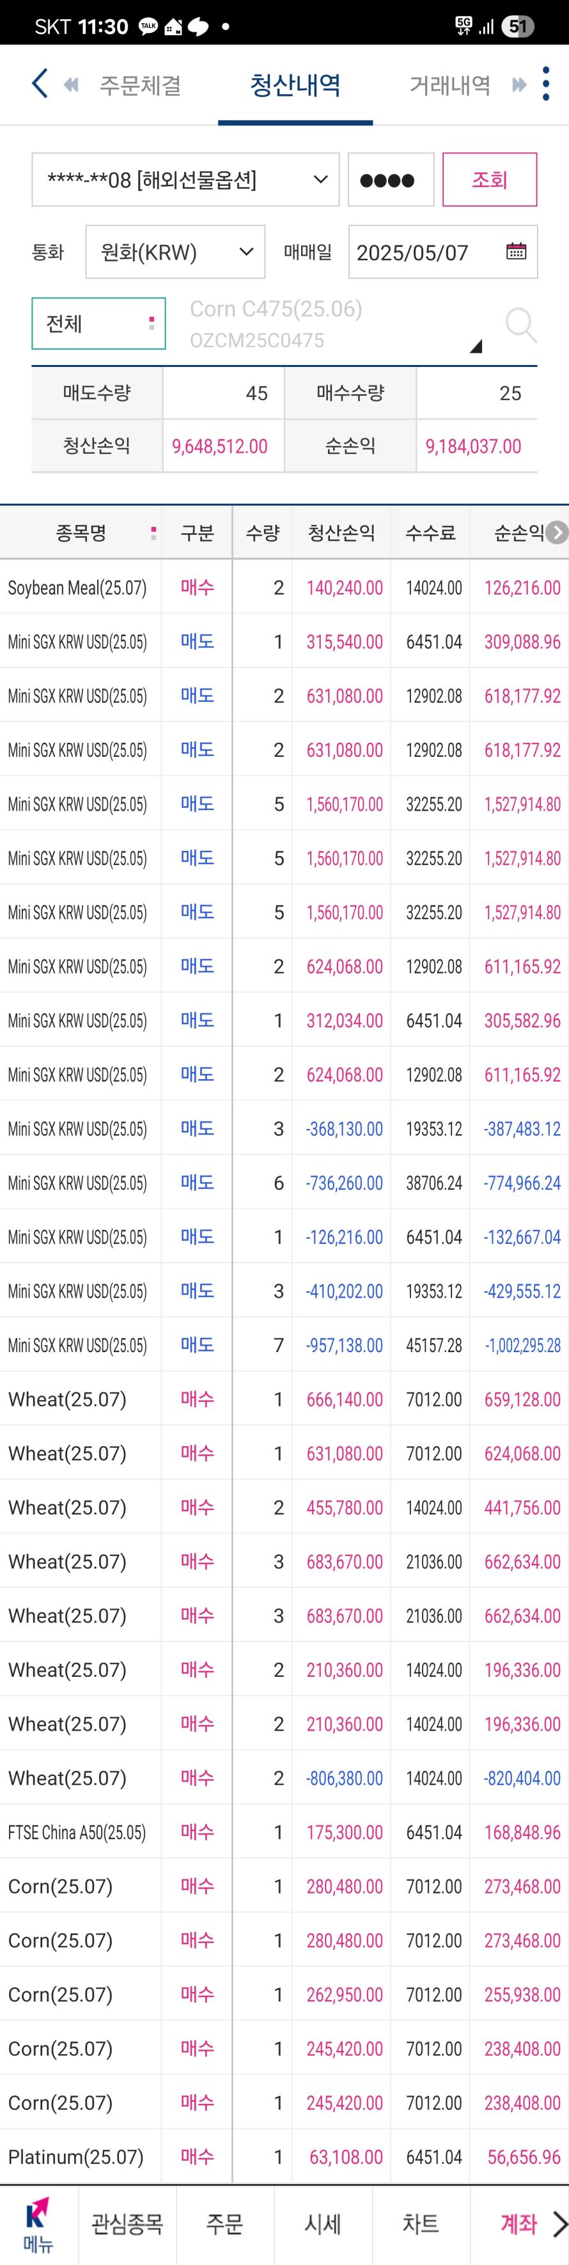Switch to the 거래내역 tab
The width and height of the screenshot is (569, 2265).
click(449, 85)
